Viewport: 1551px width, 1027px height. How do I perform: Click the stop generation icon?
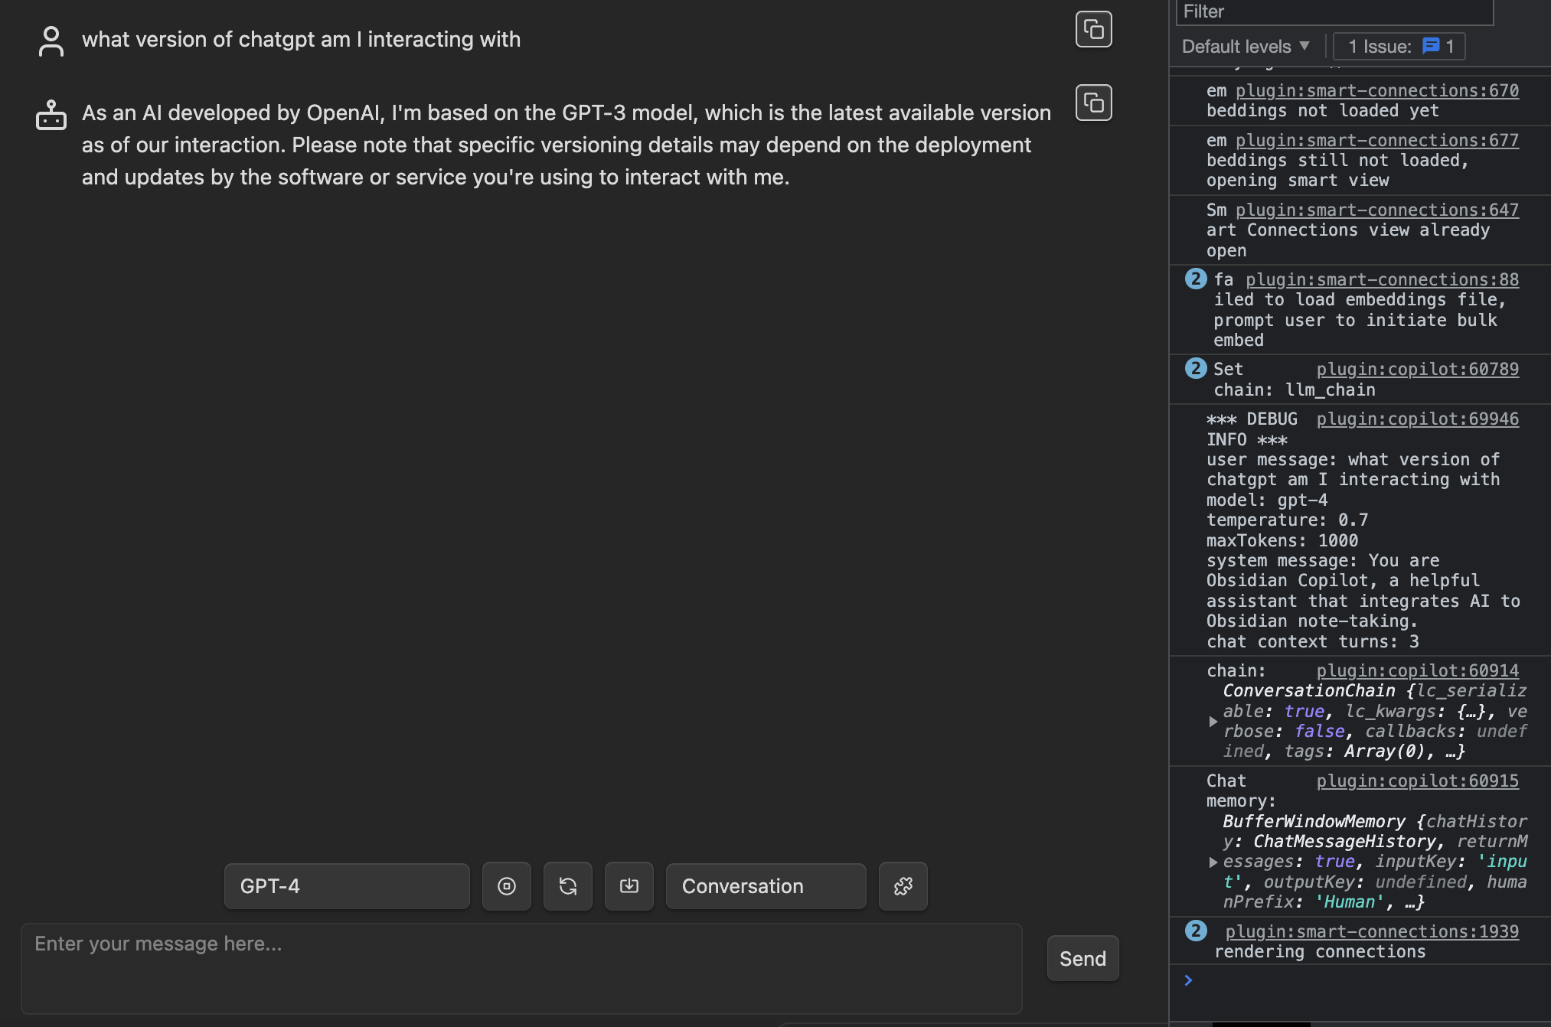pyautogui.click(x=506, y=886)
